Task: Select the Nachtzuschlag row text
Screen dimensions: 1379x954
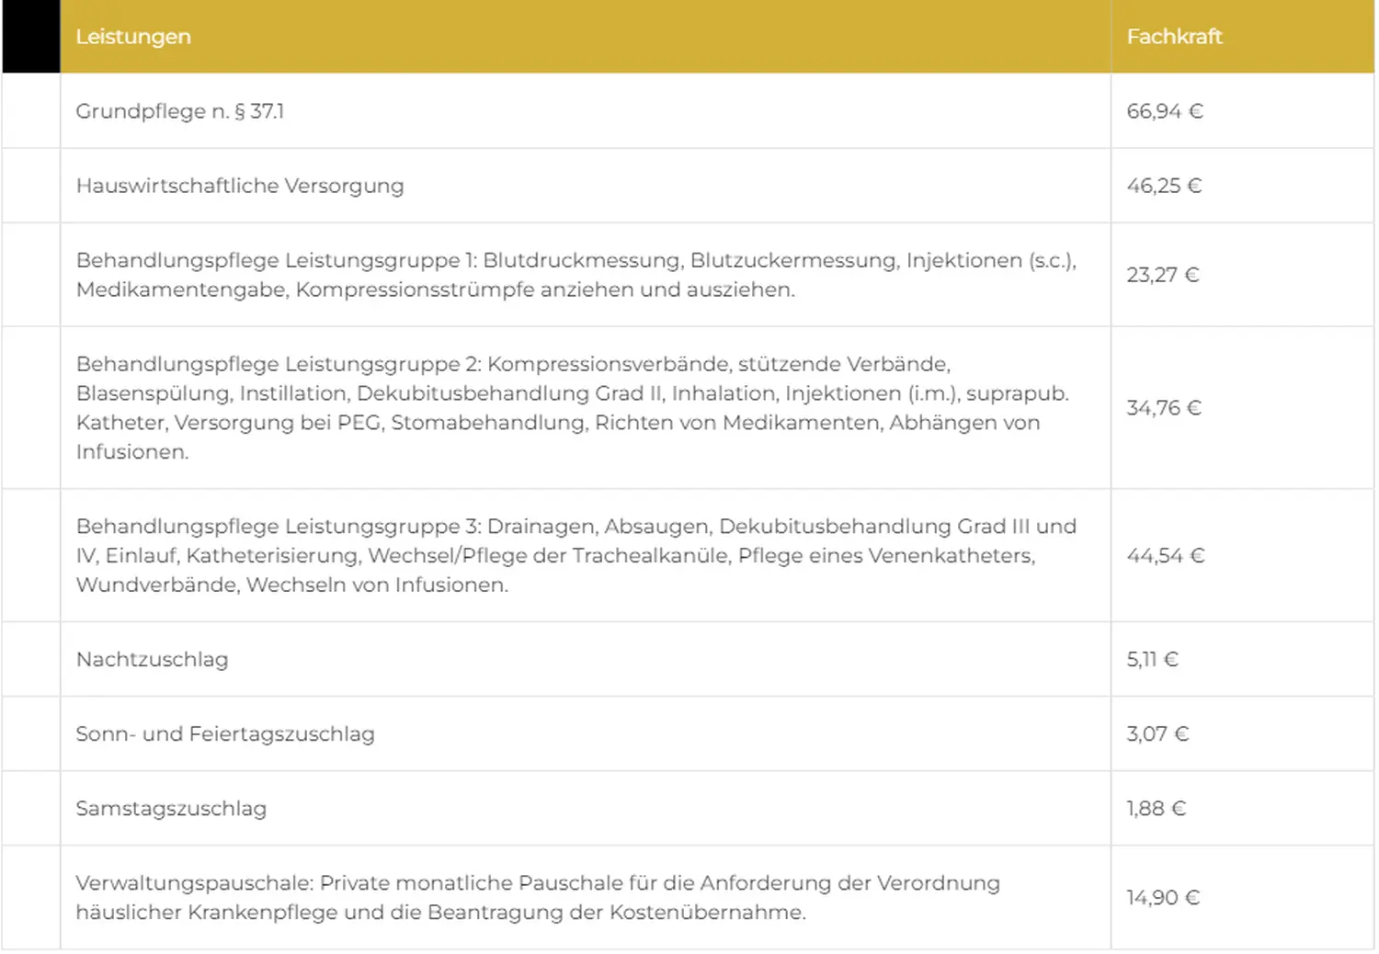Action: pyautogui.click(x=153, y=660)
